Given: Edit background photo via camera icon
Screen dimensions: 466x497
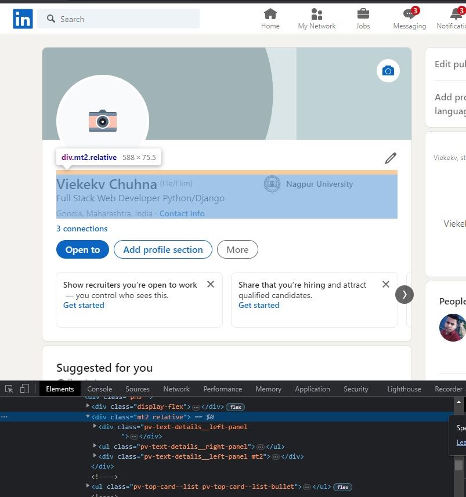Looking at the screenshot, I should (x=388, y=71).
